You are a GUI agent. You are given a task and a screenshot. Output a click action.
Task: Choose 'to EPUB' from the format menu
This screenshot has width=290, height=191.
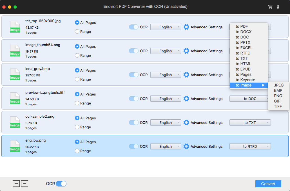pos(249,69)
